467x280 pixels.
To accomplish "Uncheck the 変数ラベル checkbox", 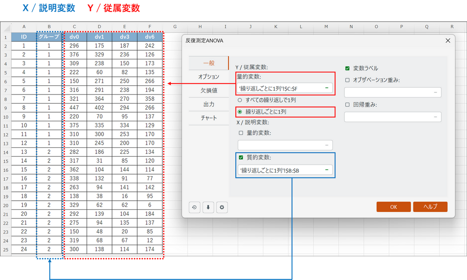I will pyautogui.click(x=347, y=68).
